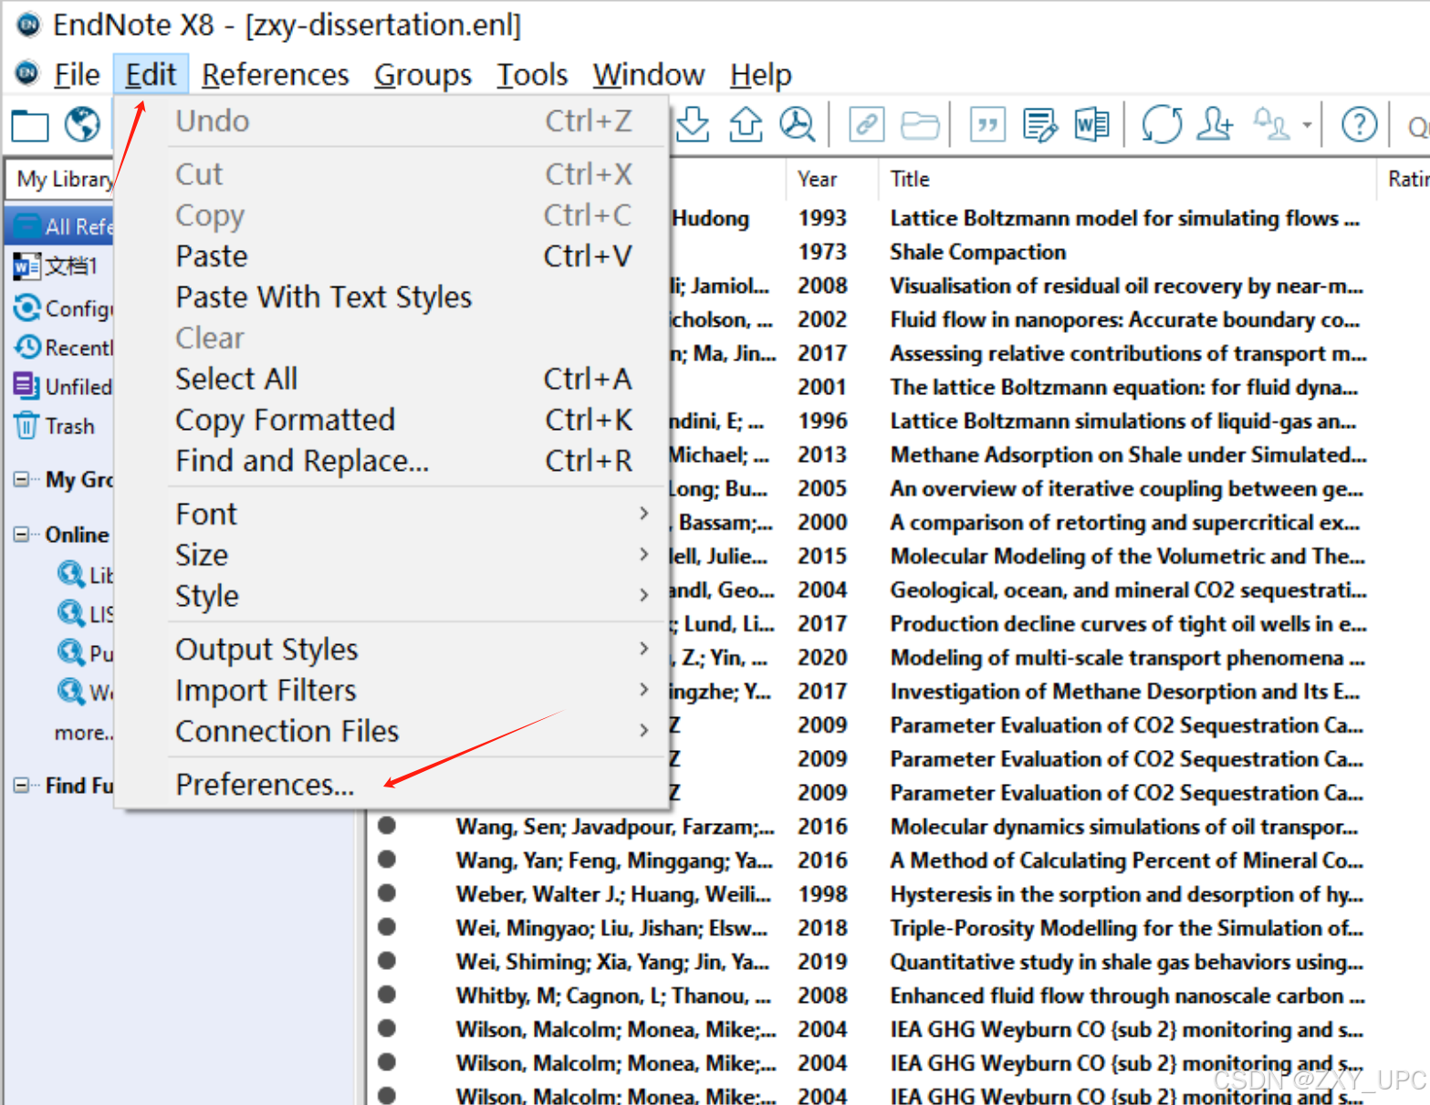1430x1105 pixels.
Task: Open the Tools menu
Action: [532, 74]
